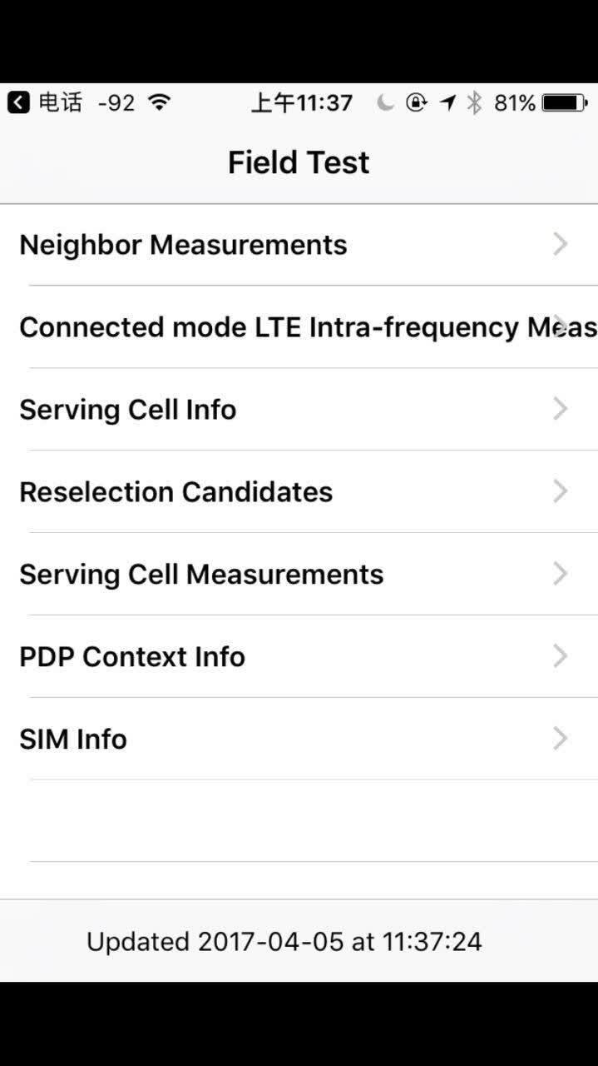598x1066 pixels.
Task: Open Connected mode LTE Intra-frequency Measurements
Action: pyautogui.click(x=299, y=327)
